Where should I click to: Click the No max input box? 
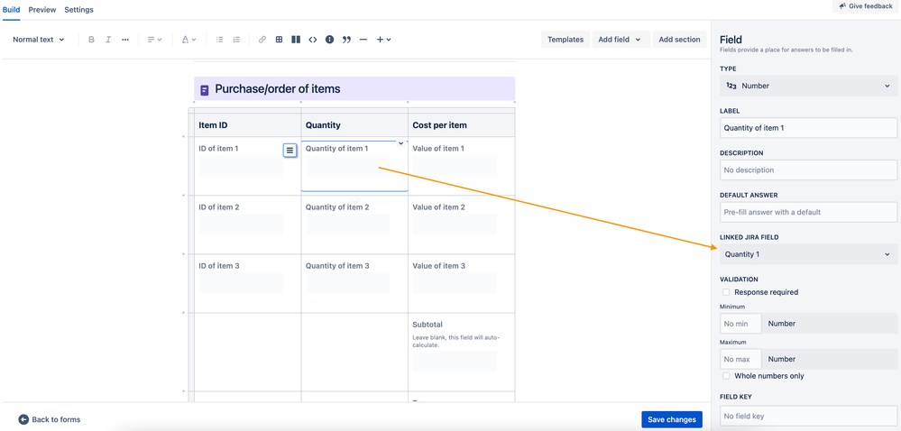(x=740, y=359)
